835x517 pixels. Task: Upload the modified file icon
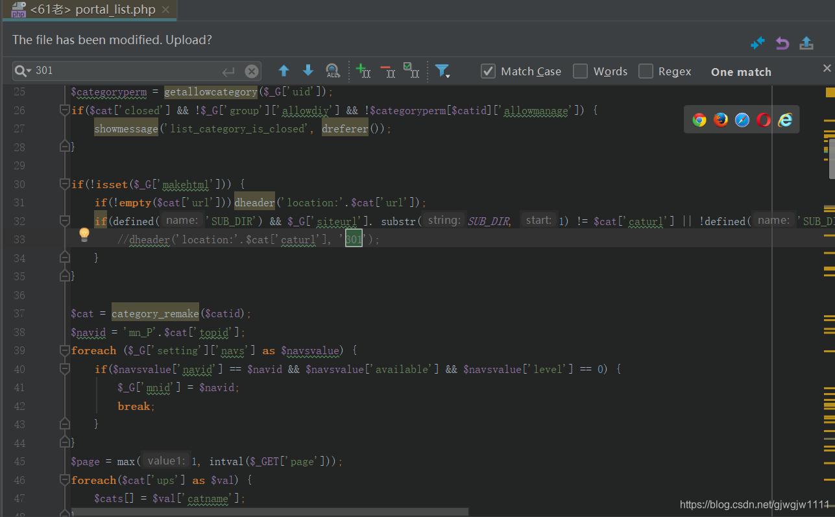coord(806,43)
